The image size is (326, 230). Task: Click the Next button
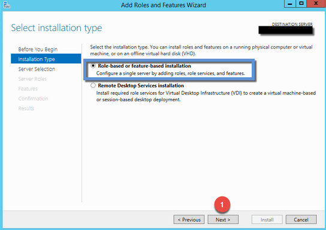pyautogui.click(x=223, y=220)
